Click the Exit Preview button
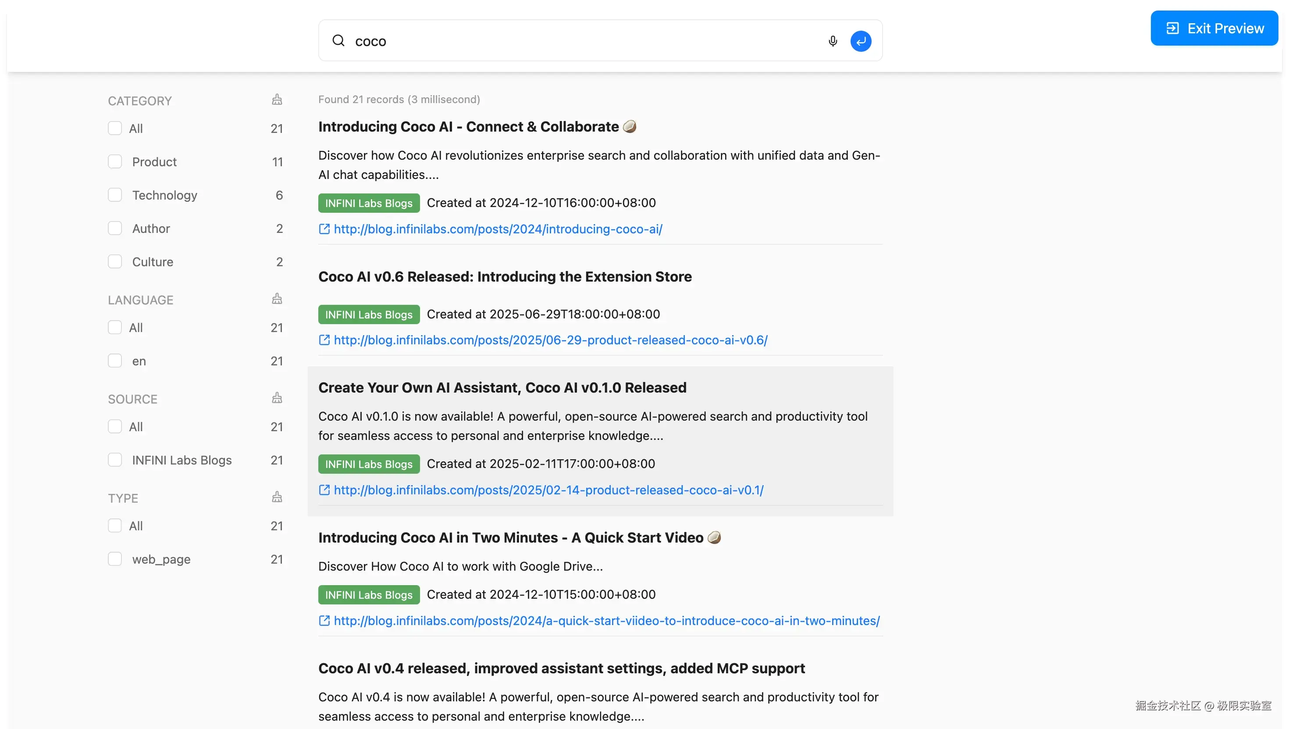The width and height of the screenshot is (1289, 729). coord(1214,28)
